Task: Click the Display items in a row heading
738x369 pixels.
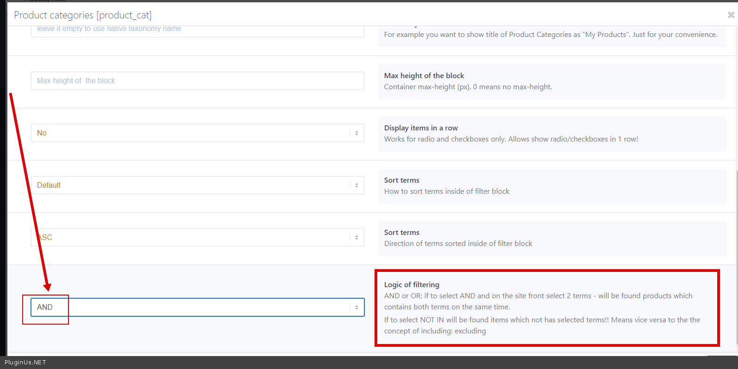Action: (421, 128)
